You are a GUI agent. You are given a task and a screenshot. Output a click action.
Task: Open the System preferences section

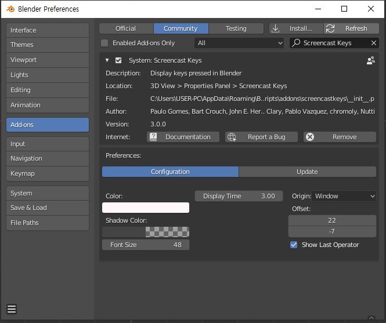coord(48,193)
